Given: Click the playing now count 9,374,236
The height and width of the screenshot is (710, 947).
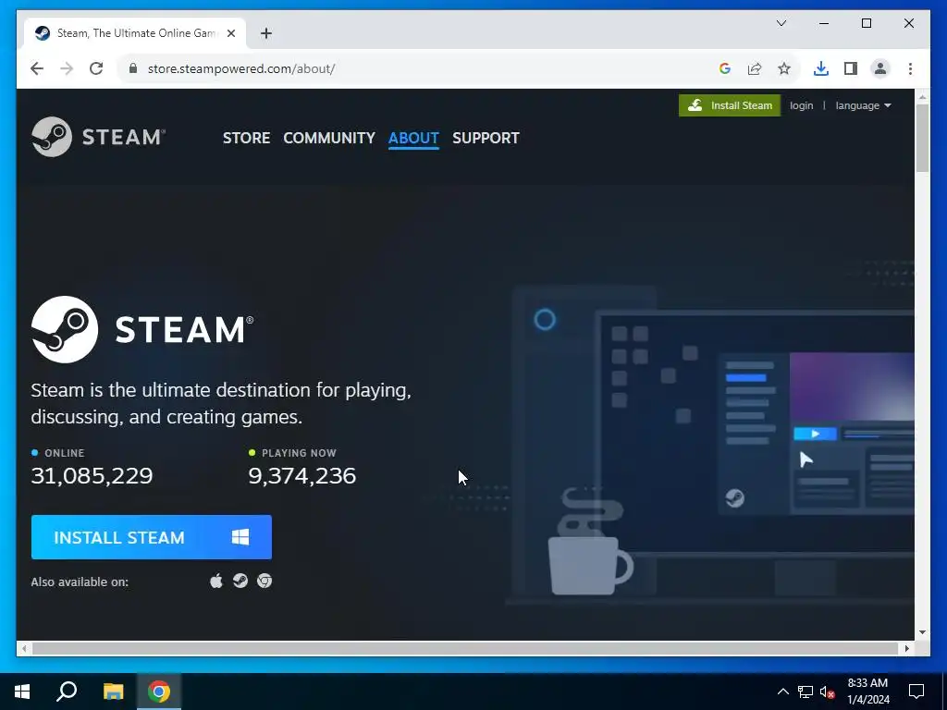Looking at the screenshot, I should [302, 476].
